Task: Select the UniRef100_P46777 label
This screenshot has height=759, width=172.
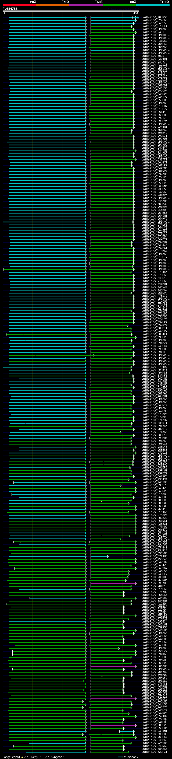Action: 154,97
